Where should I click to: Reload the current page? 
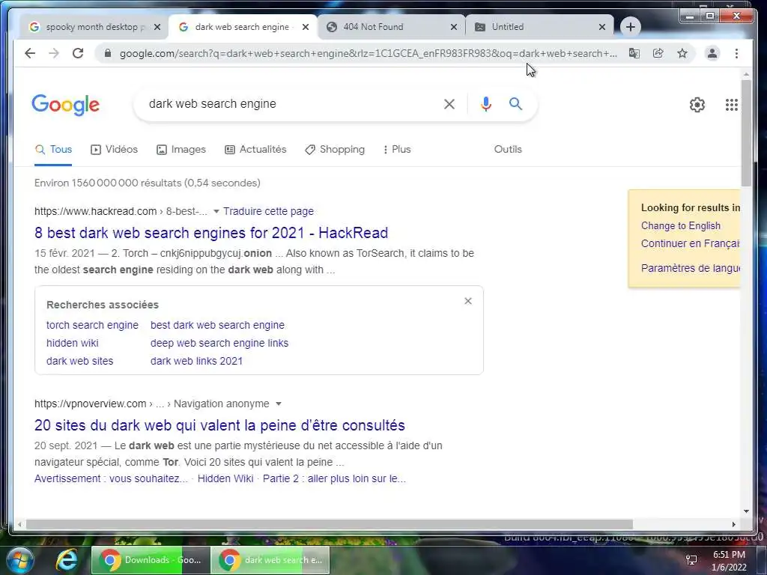click(78, 53)
